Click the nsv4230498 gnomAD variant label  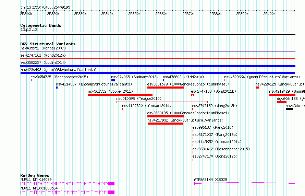(59, 70)
